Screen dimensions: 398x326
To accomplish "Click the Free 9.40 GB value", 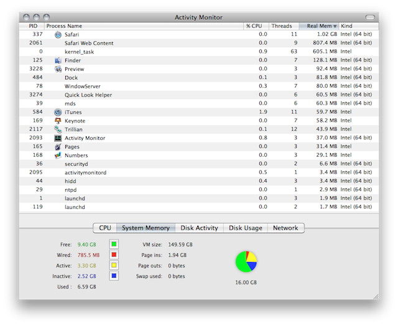I will 87,244.
